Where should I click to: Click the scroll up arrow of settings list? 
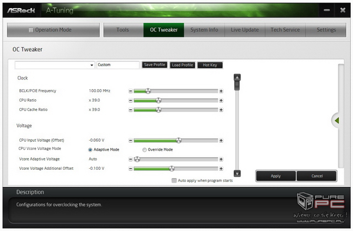tap(237, 77)
